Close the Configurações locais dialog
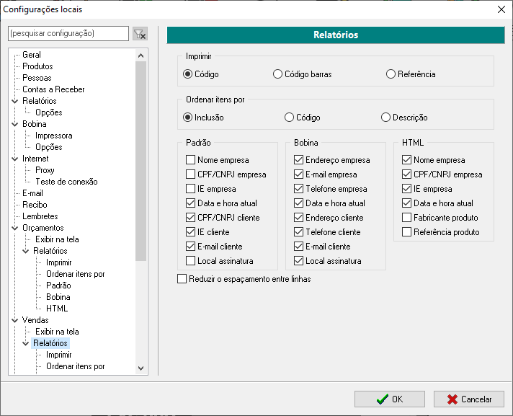The image size is (513, 416). coord(501,9)
